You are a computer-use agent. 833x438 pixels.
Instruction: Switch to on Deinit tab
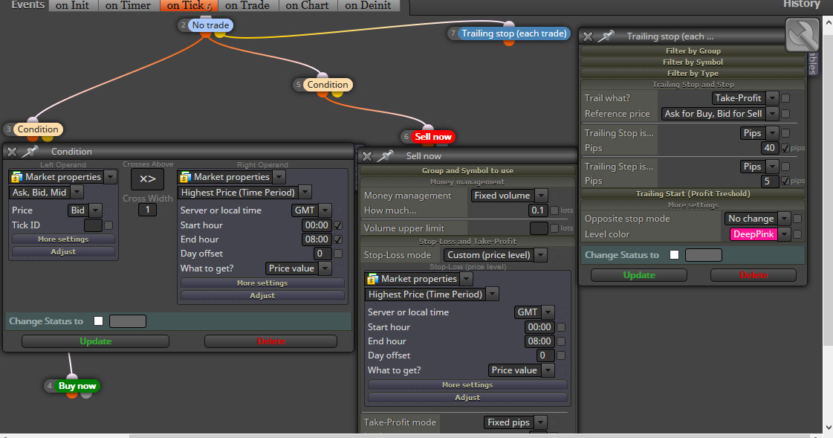[368, 5]
